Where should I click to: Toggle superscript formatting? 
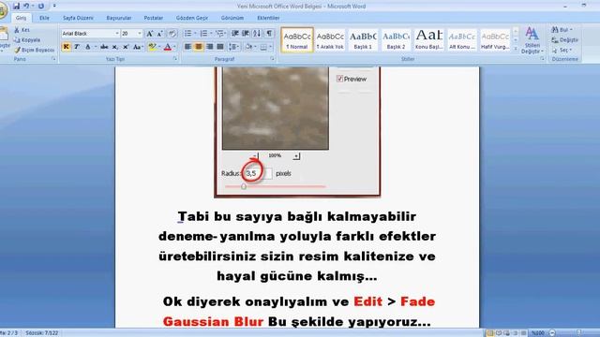click(x=126, y=47)
